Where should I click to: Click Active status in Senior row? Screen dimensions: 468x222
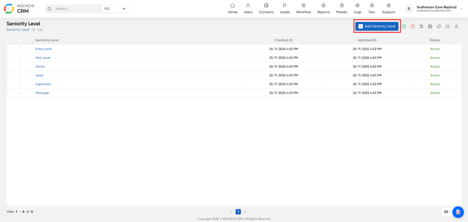click(x=435, y=67)
